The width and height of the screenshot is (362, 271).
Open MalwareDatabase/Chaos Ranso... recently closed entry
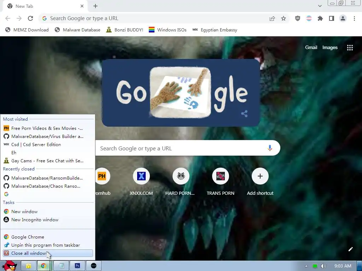48,186
